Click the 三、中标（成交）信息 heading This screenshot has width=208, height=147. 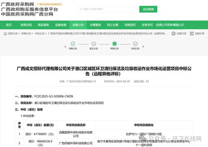[29, 109]
